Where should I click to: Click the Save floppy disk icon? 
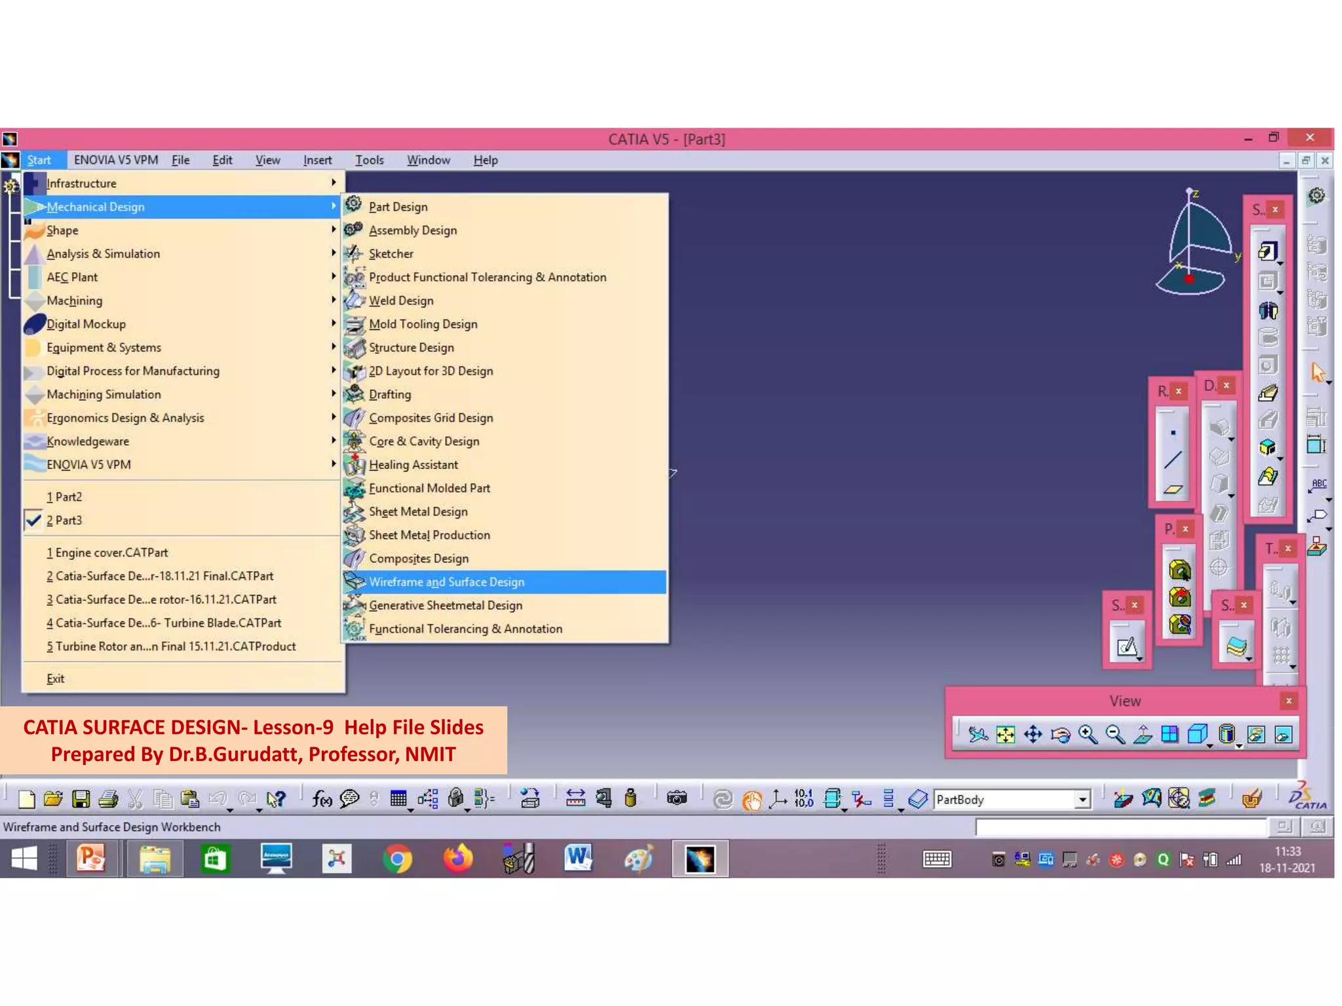point(81,799)
